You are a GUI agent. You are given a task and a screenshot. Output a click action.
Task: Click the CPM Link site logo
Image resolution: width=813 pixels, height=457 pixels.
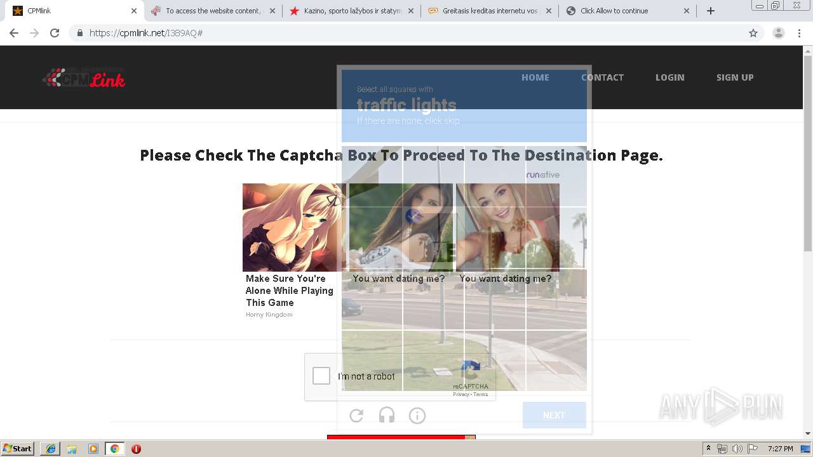point(84,77)
